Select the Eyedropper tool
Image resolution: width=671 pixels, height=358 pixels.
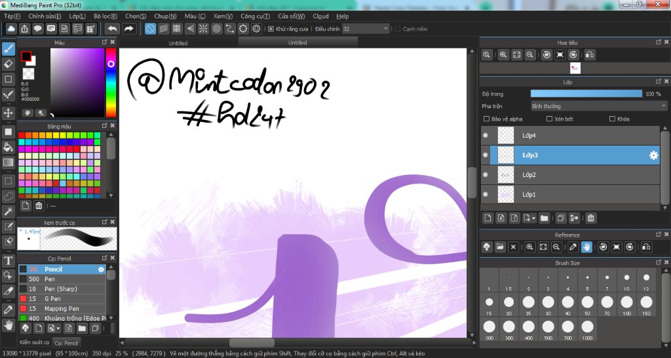coord(8,309)
